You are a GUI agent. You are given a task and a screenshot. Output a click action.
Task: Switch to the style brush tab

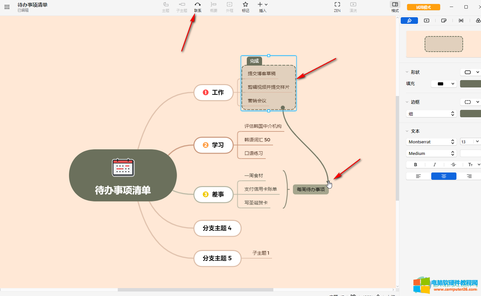(x=409, y=21)
